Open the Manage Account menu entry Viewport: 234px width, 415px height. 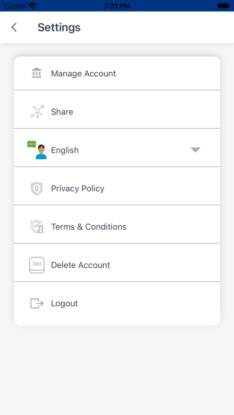[x=117, y=73]
